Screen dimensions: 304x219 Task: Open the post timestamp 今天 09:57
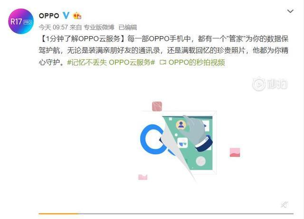53,27
